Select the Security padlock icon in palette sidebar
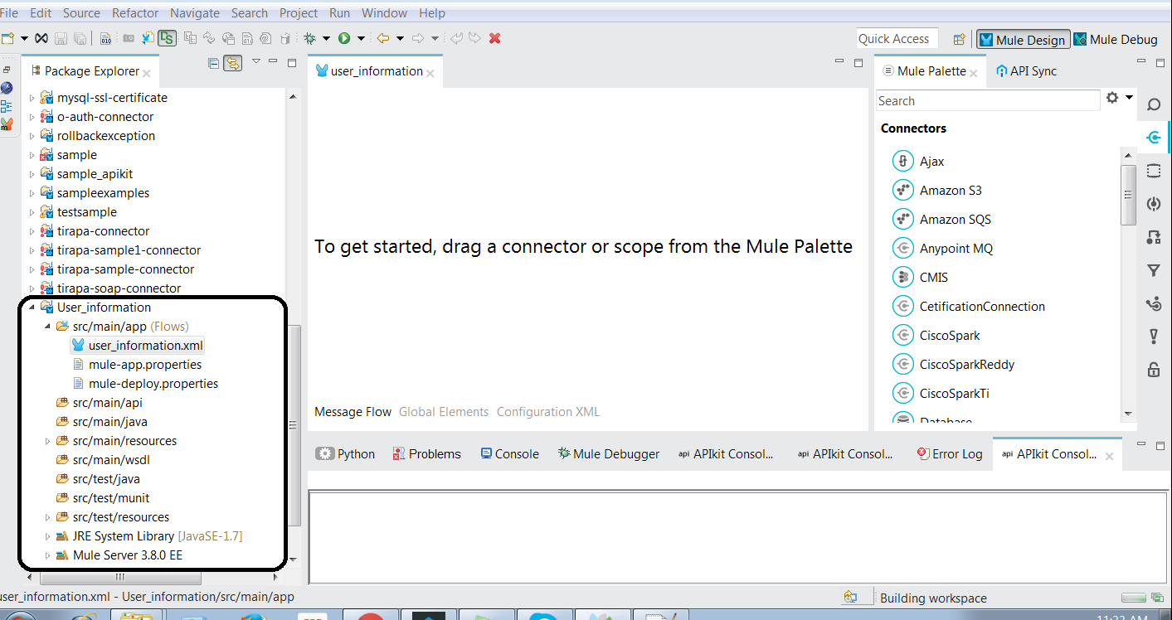This screenshot has width=1172, height=620. tap(1153, 370)
